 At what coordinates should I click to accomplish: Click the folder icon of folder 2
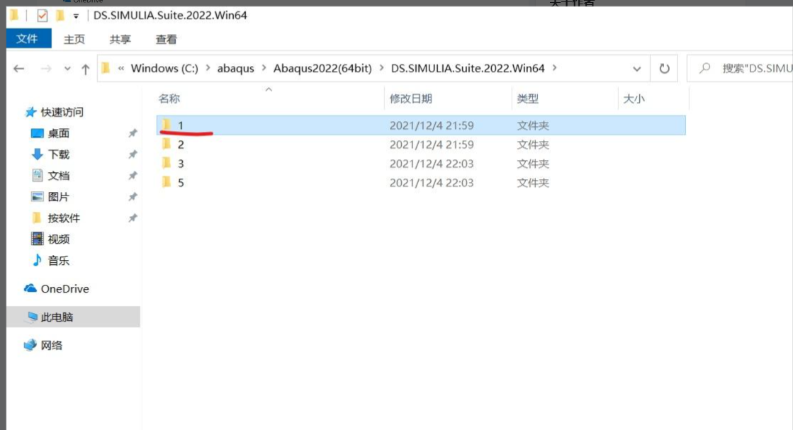click(x=167, y=144)
